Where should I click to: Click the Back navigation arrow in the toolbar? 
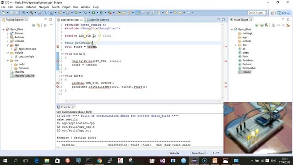[x=180, y=13]
